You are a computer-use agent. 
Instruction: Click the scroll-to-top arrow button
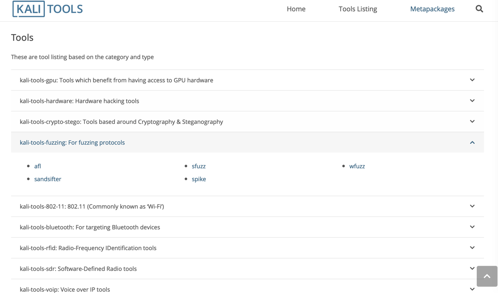[487, 276]
